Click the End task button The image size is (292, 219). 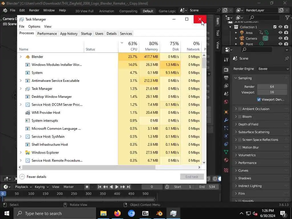[x=192, y=177]
